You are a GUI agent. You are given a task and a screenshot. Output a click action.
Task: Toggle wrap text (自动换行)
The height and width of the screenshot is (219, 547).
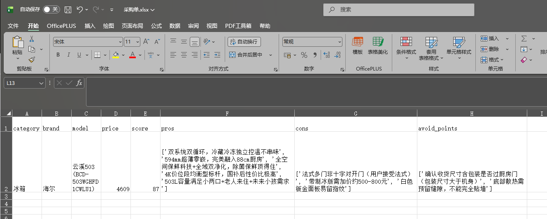pos(244,41)
